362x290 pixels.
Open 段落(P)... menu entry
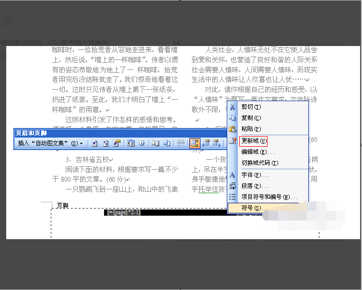click(x=268, y=186)
